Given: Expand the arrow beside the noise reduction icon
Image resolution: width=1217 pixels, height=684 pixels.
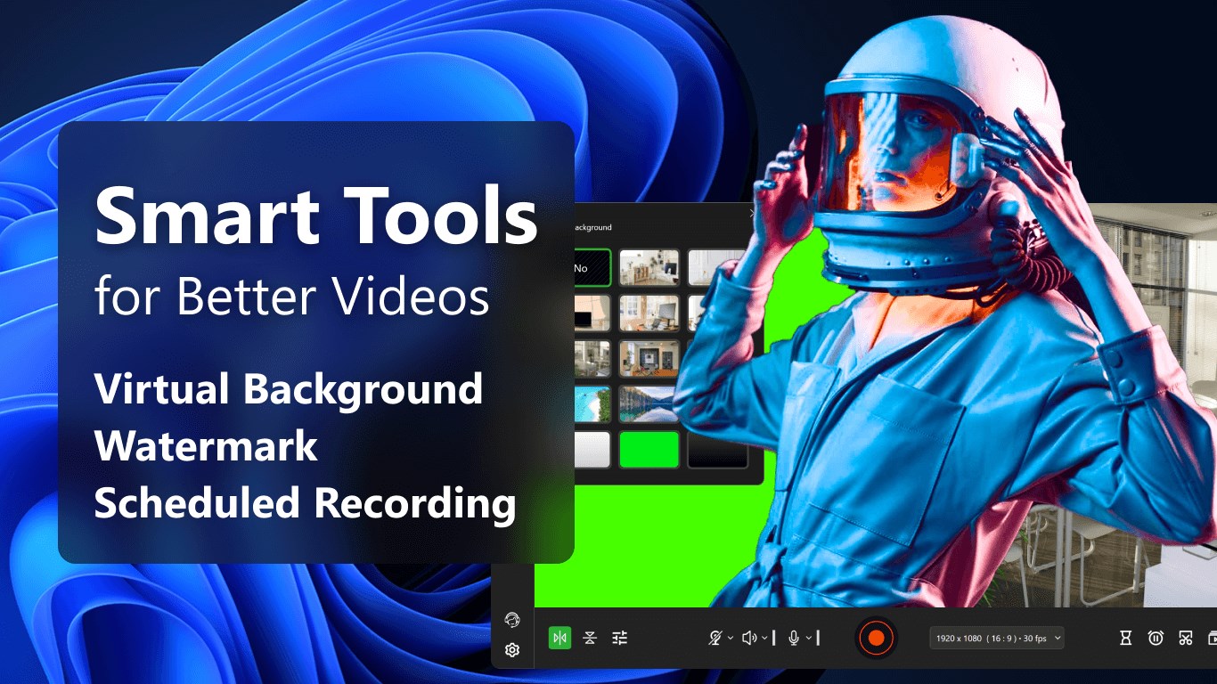Looking at the screenshot, I should coord(731,638).
